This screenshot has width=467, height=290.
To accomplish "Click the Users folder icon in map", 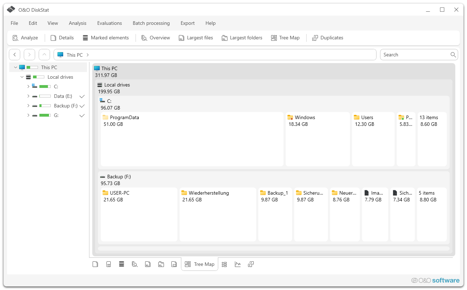I will (357, 117).
